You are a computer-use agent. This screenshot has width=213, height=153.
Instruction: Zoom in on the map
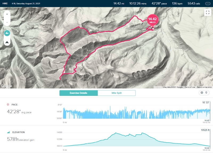[x=7, y=14]
